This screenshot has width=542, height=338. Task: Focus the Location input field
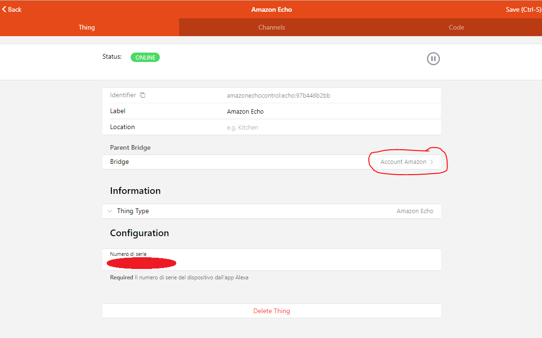click(x=329, y=127)
